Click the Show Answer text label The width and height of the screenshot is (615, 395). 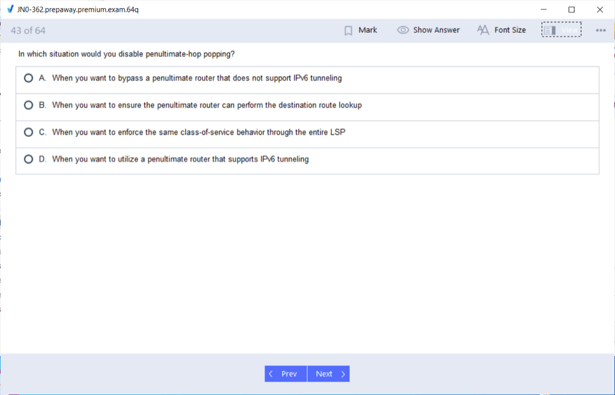(x=436, y=30)
